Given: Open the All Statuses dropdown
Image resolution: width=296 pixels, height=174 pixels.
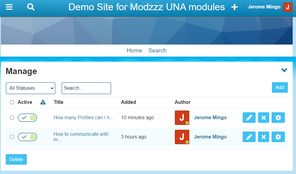Looking at the screenshot, I should 30,88.
